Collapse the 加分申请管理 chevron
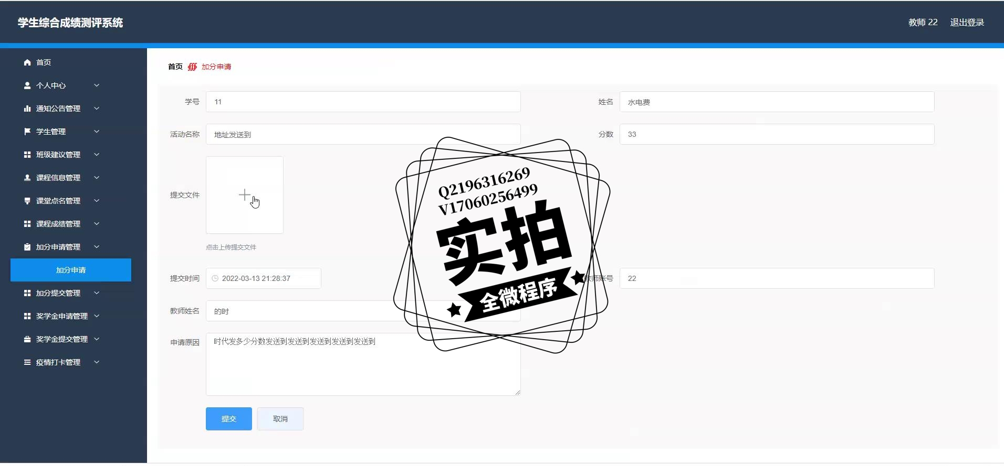 pyautogui.click(x=97, y=247)
